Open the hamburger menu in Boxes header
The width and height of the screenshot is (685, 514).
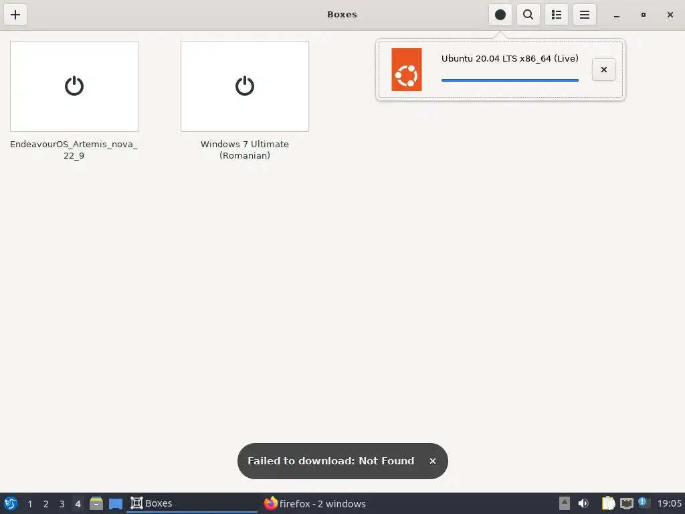coord(585,15)
